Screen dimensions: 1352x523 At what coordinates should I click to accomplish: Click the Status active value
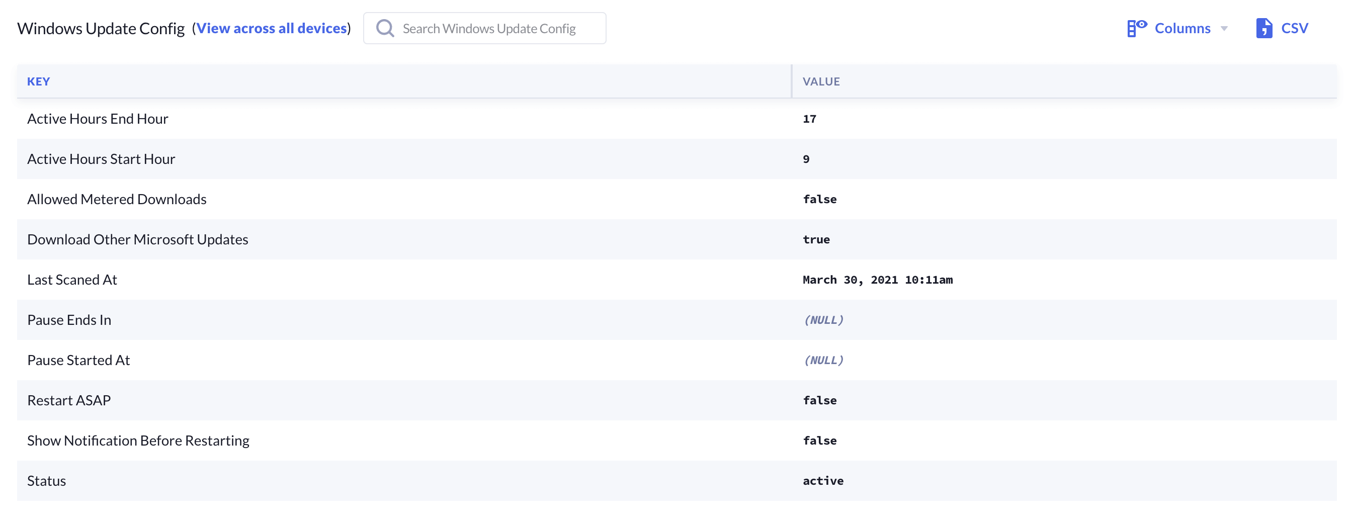822,481
